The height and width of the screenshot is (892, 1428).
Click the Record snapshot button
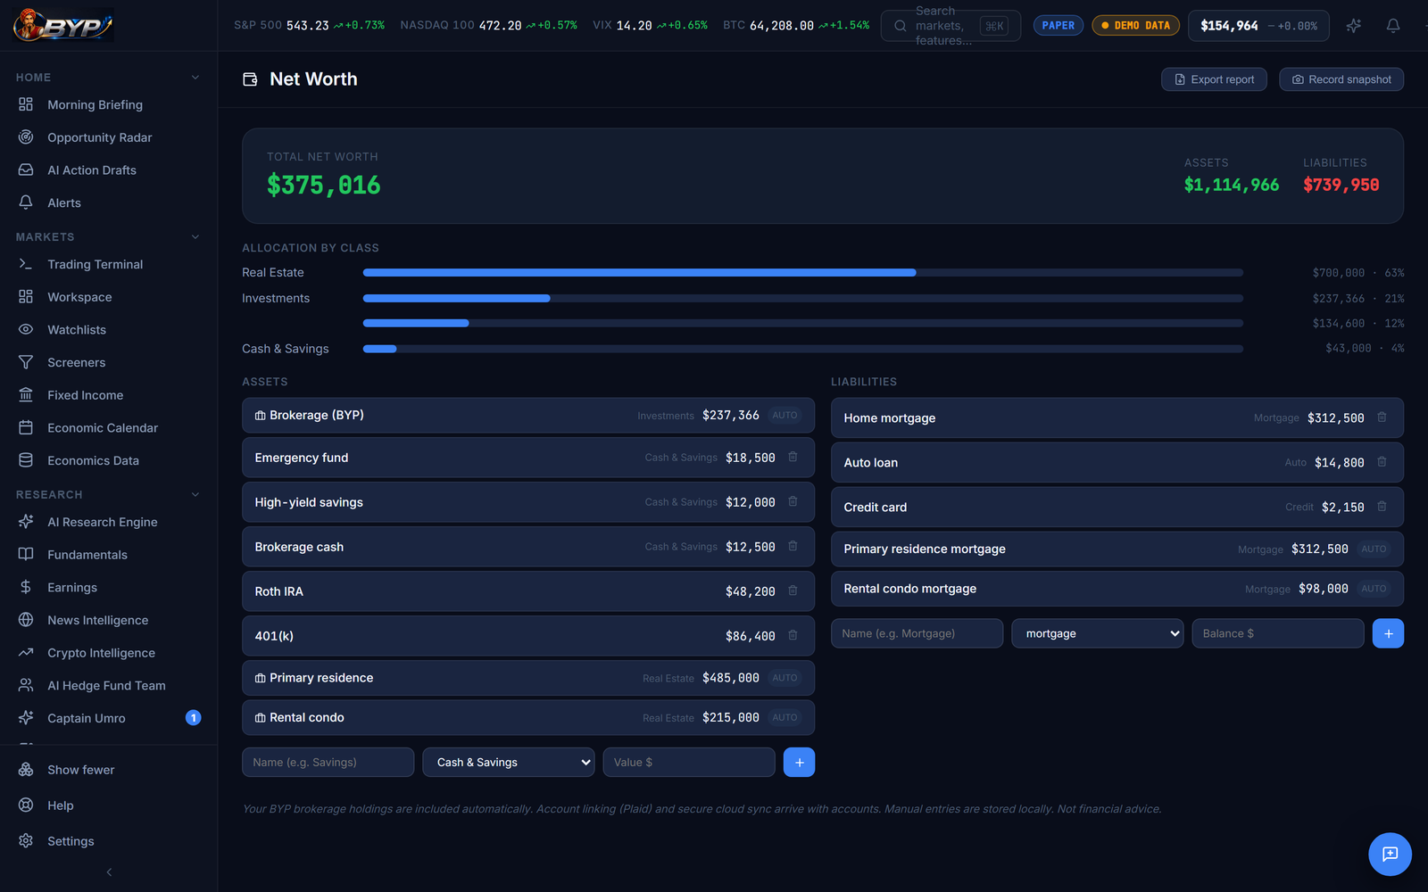coord(1341,79)
